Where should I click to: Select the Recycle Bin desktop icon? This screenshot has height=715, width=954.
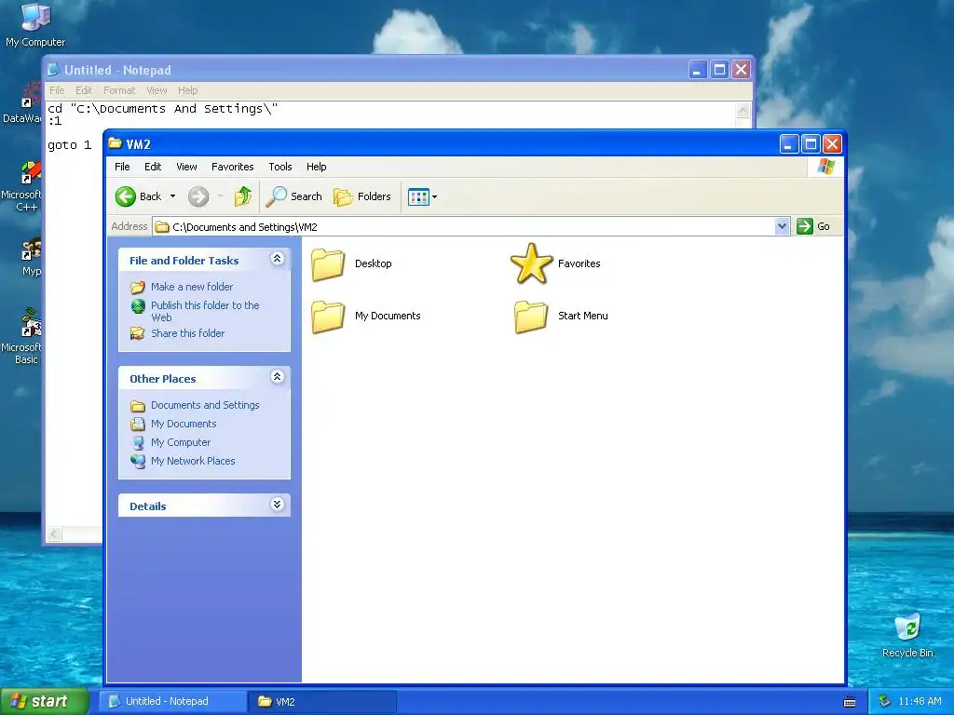(907, 635)
